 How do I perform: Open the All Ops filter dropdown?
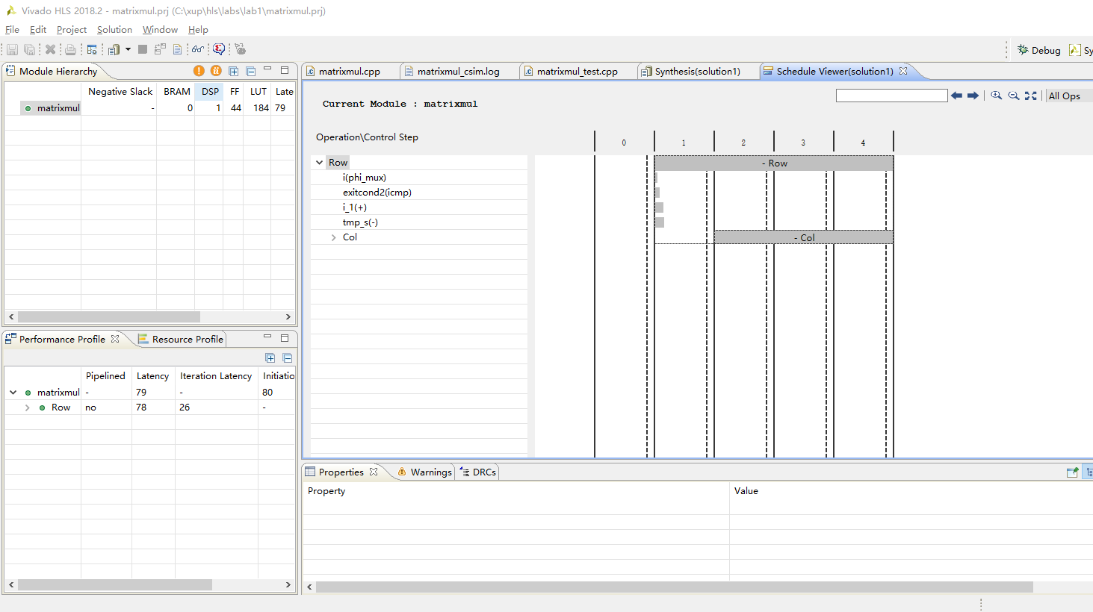click(x=1068, y=96)
